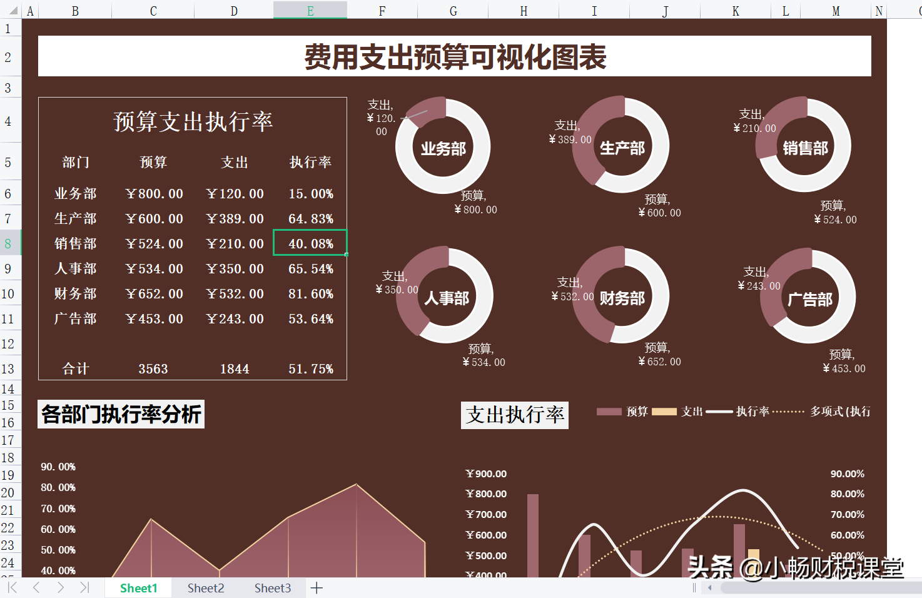Open the Sheet3 tab

[x=272, y=588]
